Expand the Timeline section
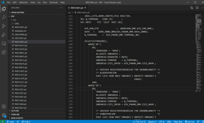The height and width of the screenshot is (123, 204). click(37, 114)
